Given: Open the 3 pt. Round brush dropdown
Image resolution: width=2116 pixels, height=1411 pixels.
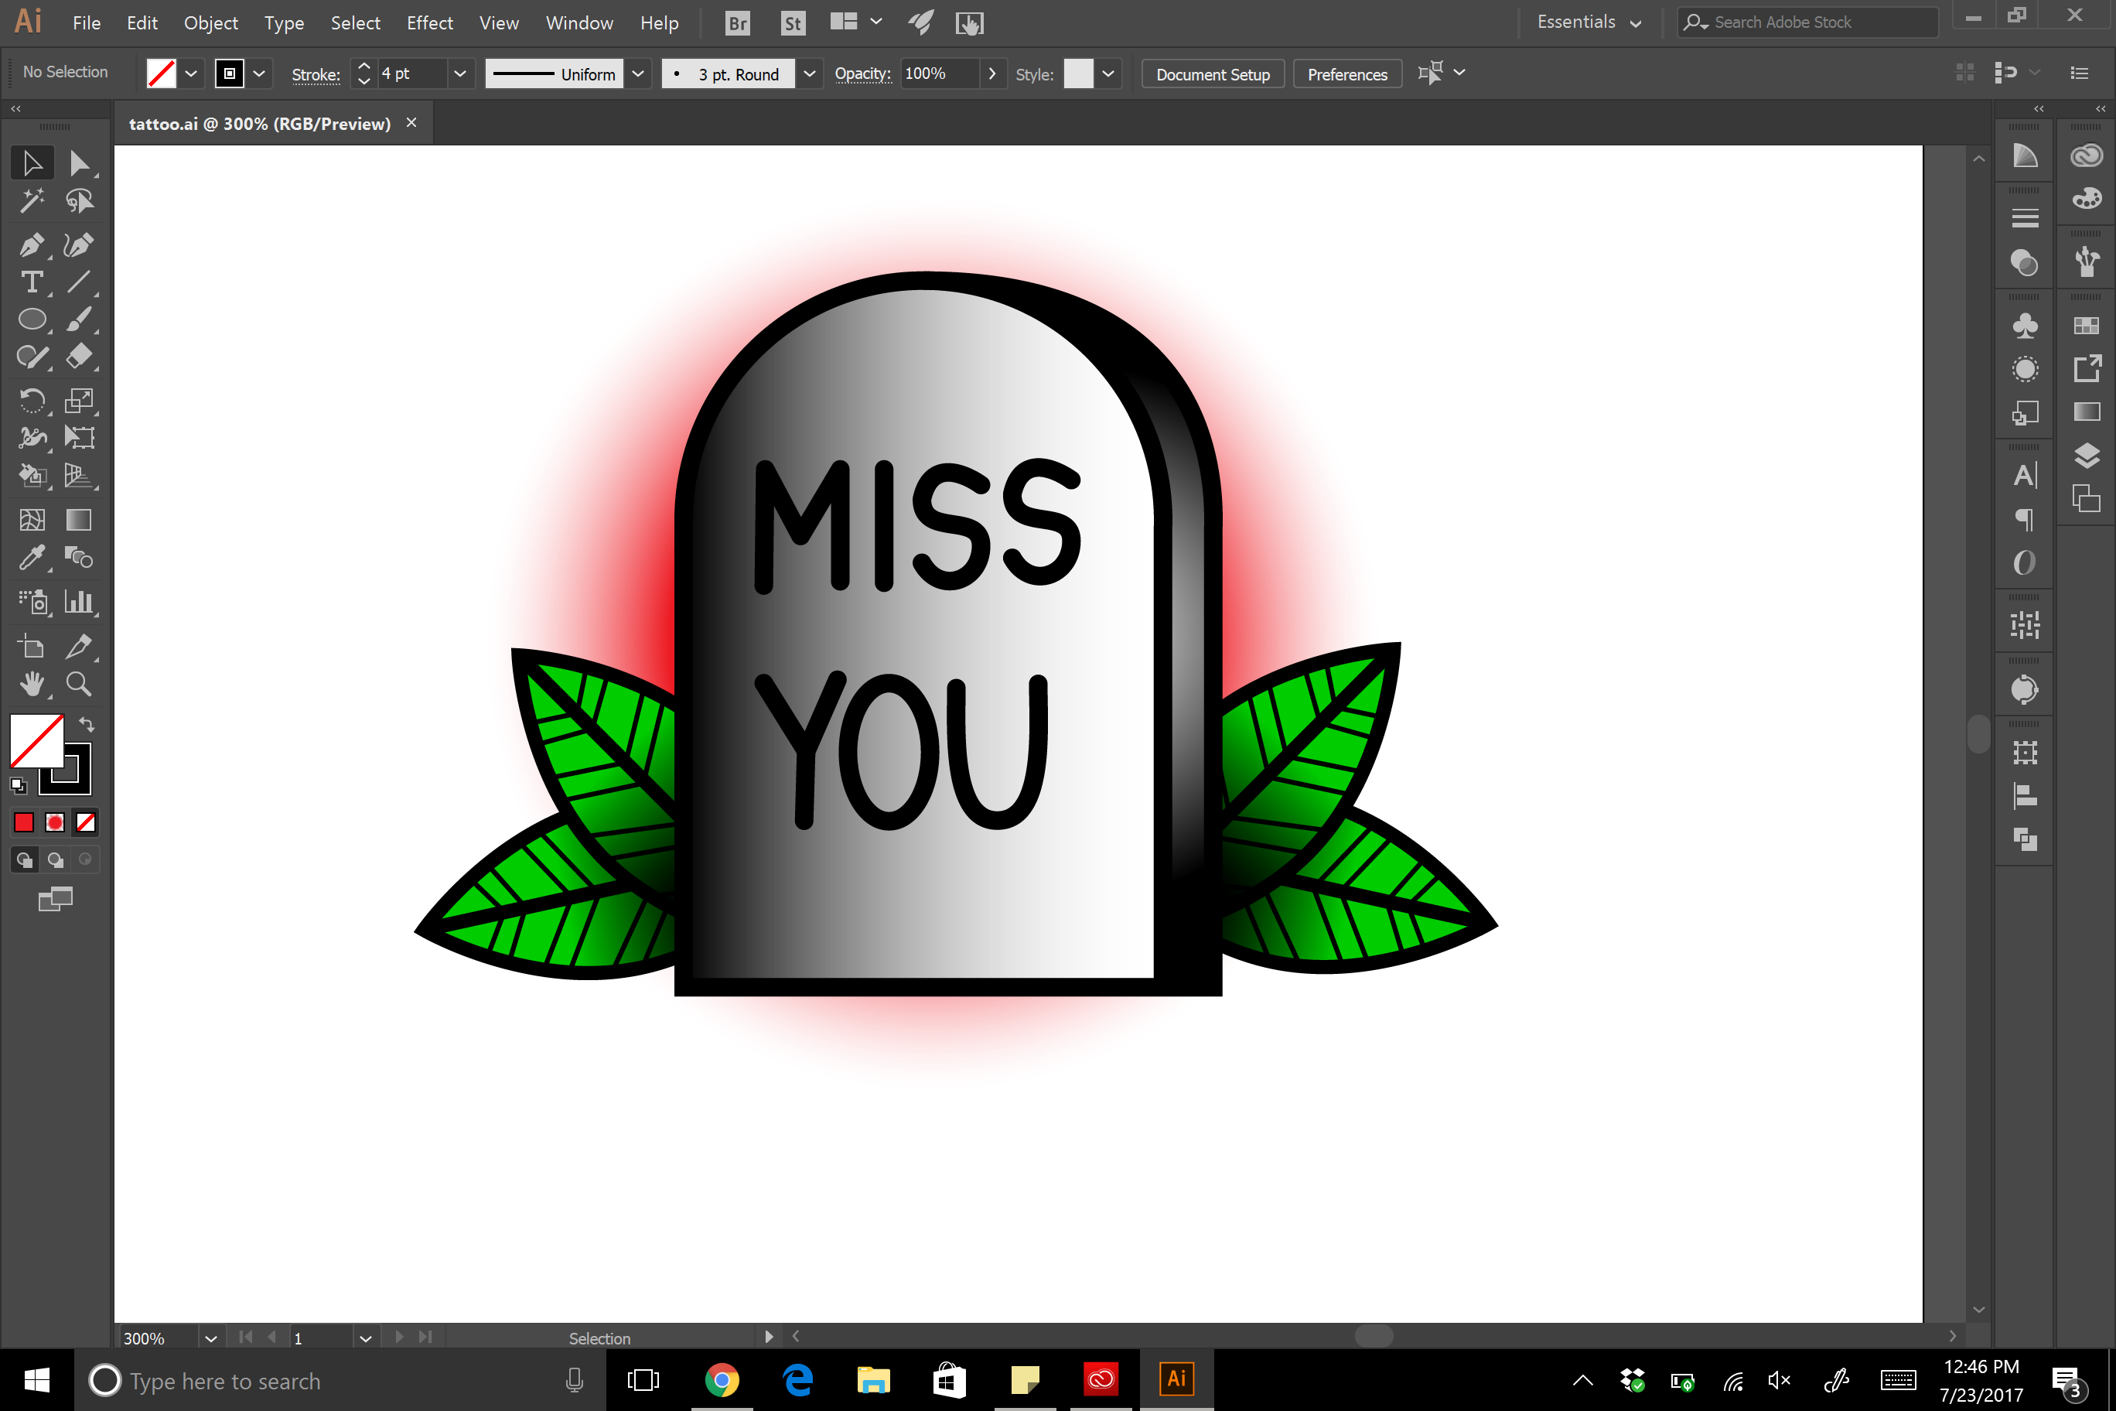Looking at the screenshot, I should 810,73.
